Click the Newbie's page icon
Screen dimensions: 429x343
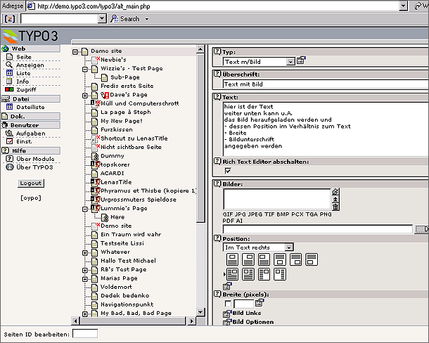coord(95,60)
